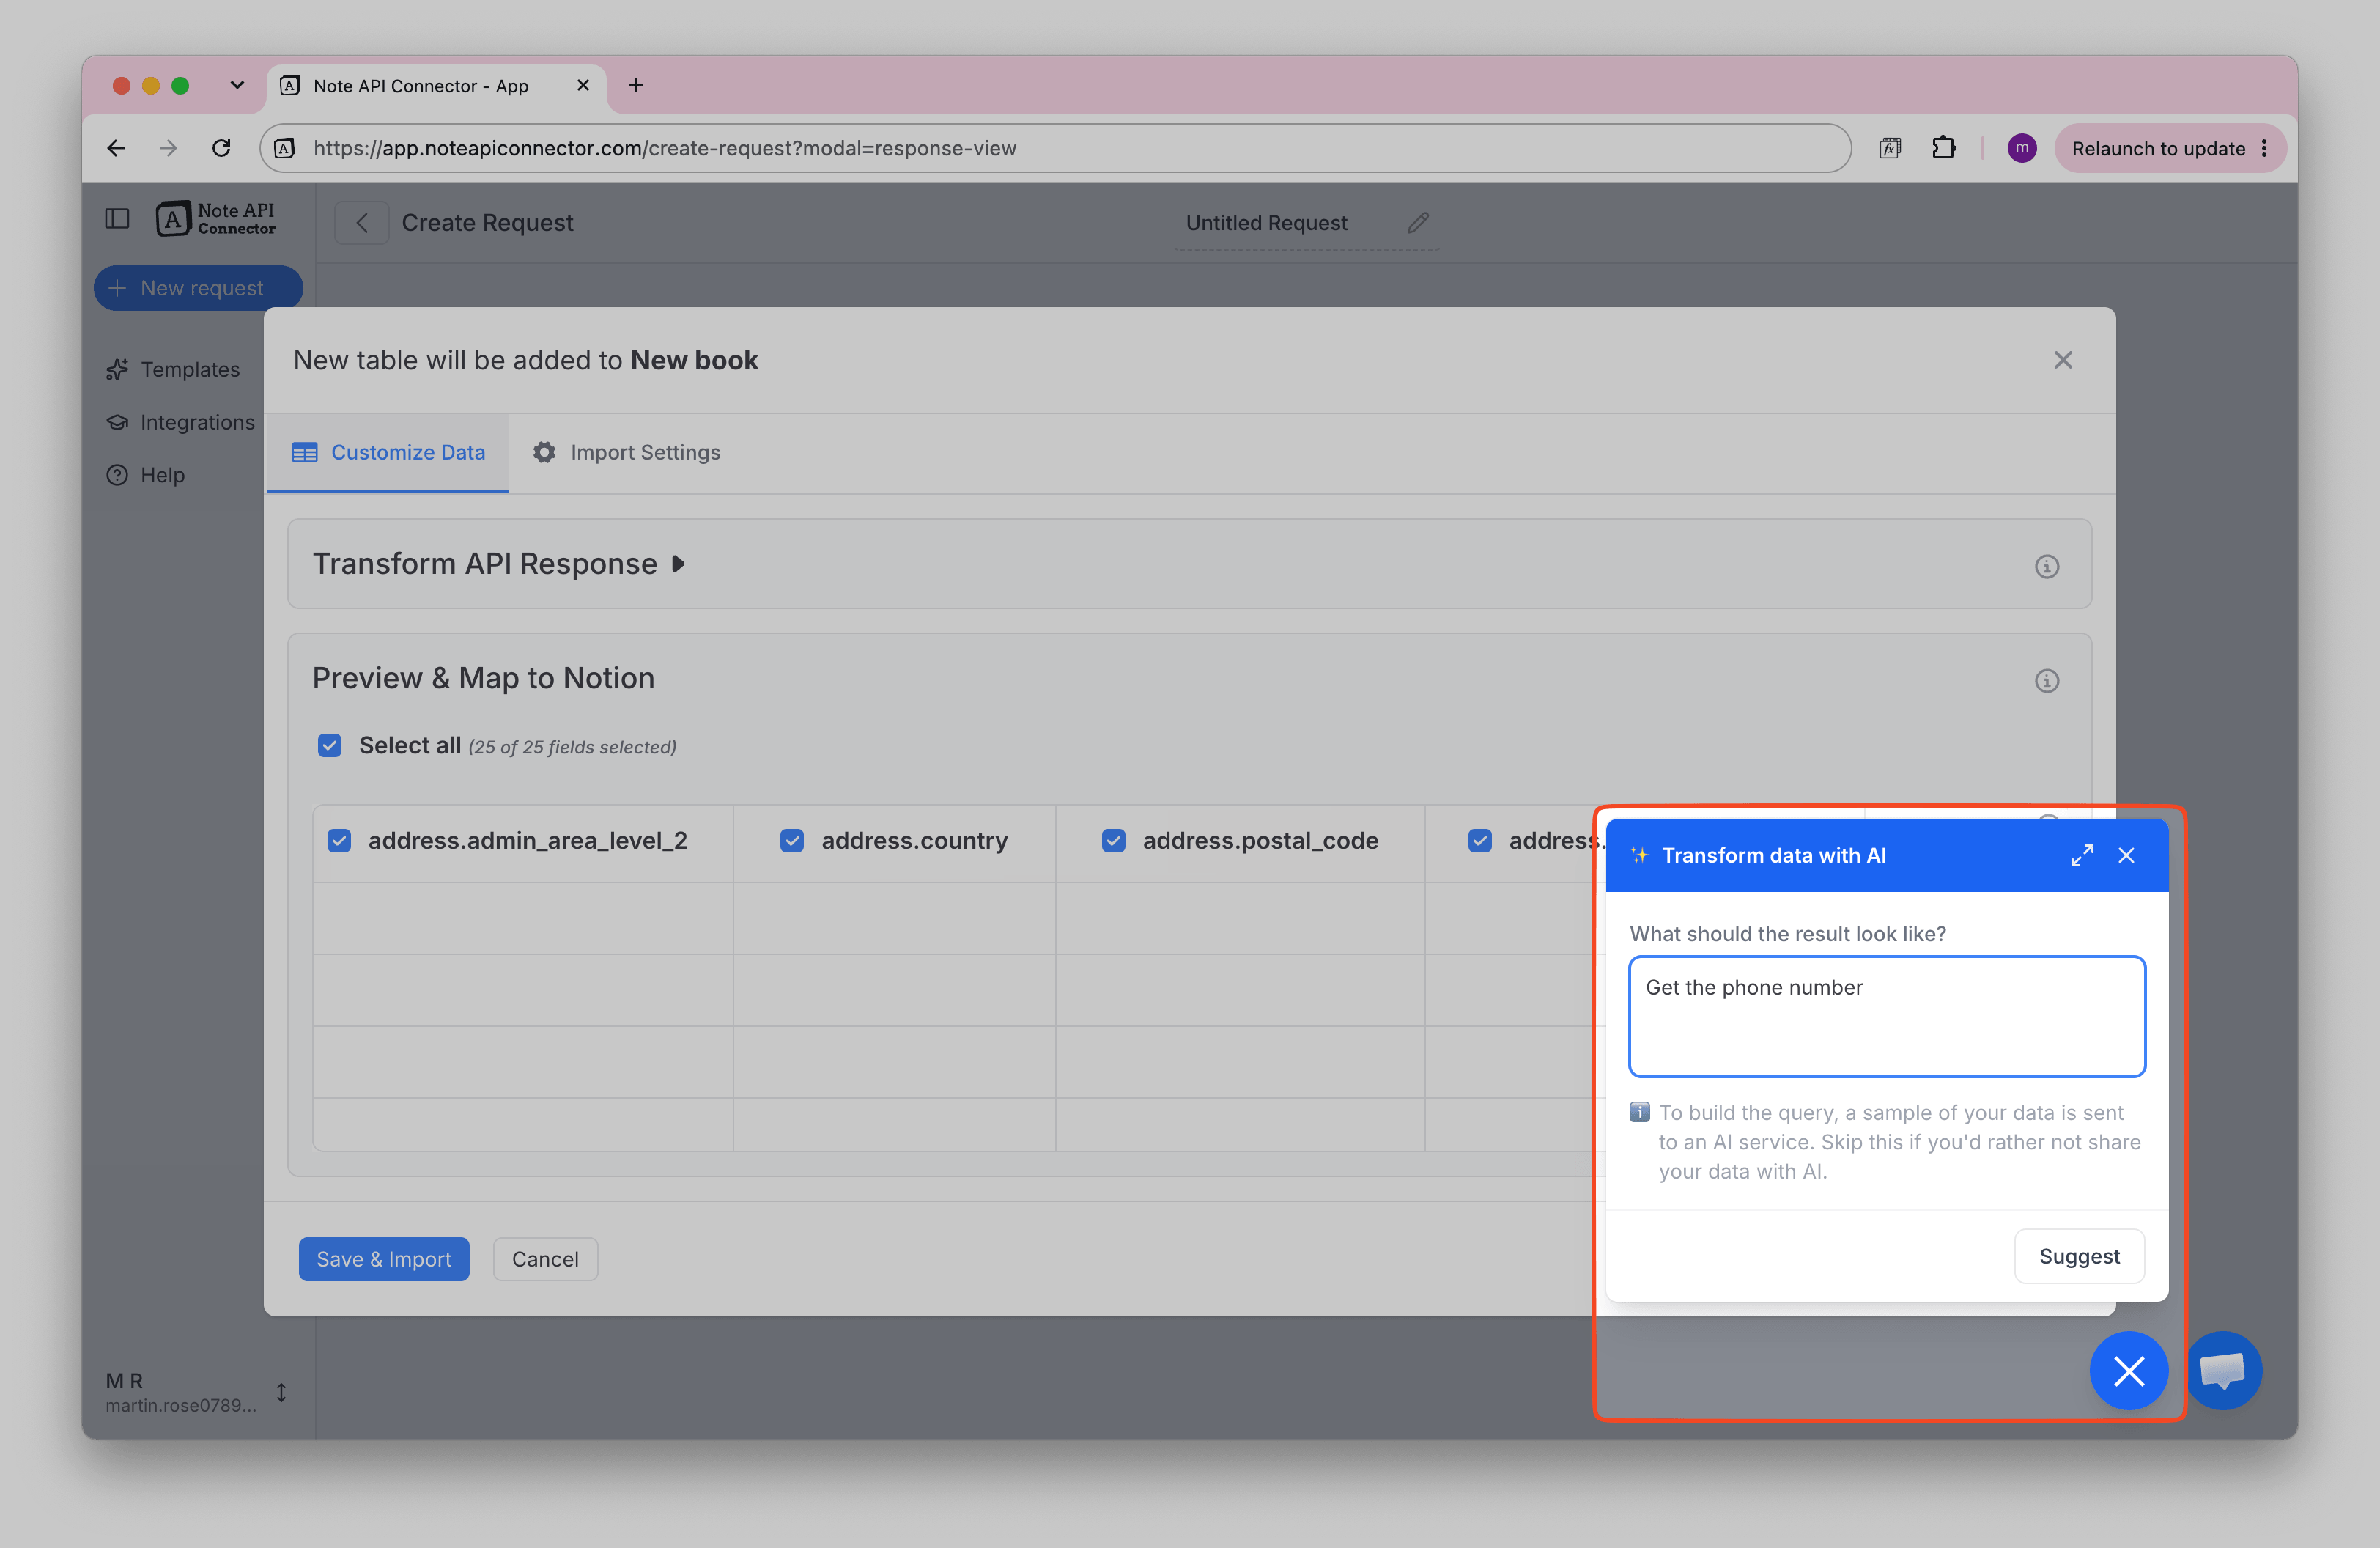Reload the page in the browser
The width and height of the screenshot is (2380, 1548).
pyautogui.click(x=221, y=148)
